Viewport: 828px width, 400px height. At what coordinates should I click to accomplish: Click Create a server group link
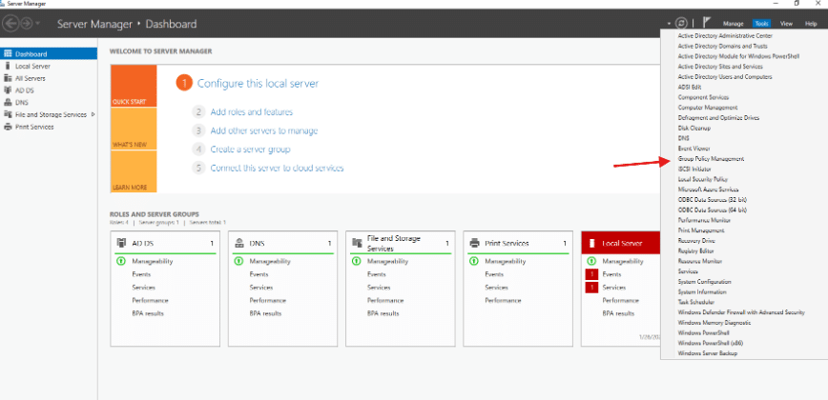tap(250, 149)
